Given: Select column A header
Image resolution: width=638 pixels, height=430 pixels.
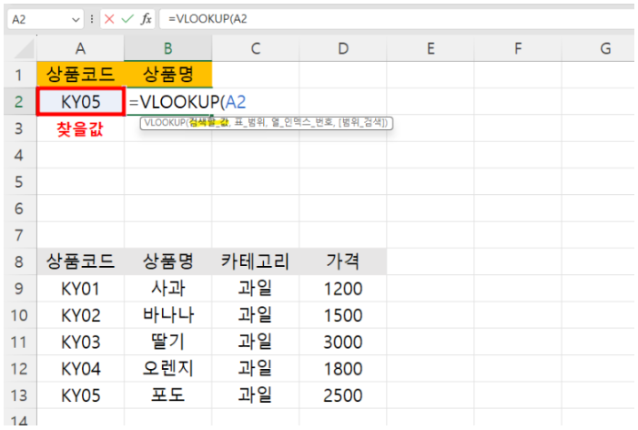Looking at the screenshot, I should coord(81,47).
